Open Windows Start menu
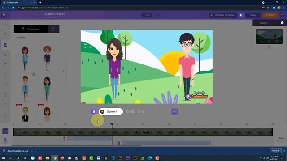287x161 pixels. click(3, 158)
